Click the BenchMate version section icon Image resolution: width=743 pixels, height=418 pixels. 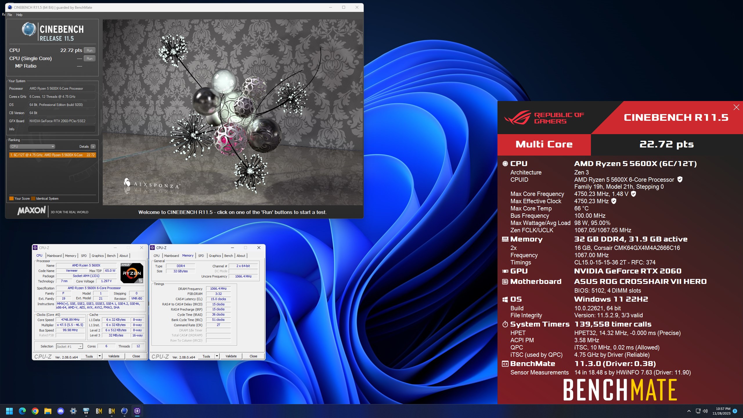pos(505,364)
